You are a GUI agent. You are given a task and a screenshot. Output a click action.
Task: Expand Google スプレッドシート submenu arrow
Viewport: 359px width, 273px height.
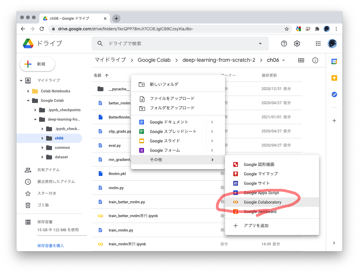tap(212, 131)
